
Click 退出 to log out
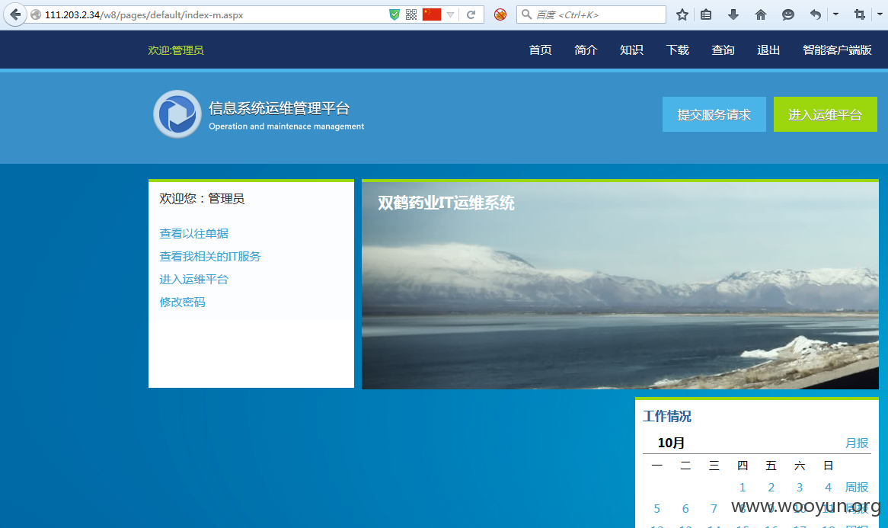point(768,50)
